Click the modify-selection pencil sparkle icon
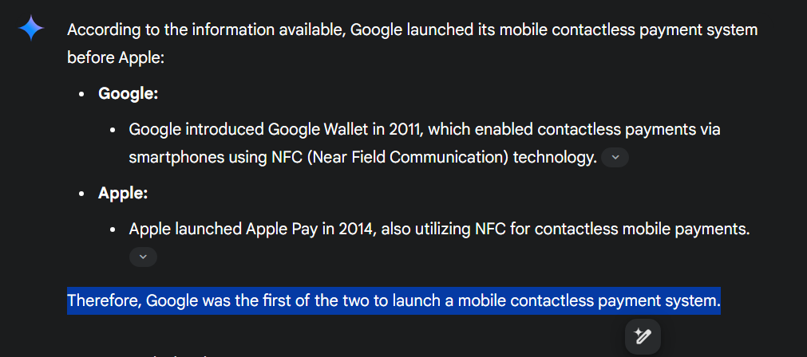807x357 pixels. click(x=643, y=336)
